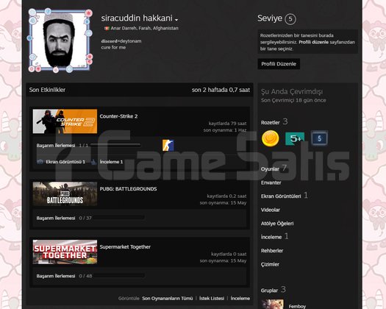386x309 pixels.
Task: Open Rehberler link
Action: pyautogui.click(x=272, y=251)
